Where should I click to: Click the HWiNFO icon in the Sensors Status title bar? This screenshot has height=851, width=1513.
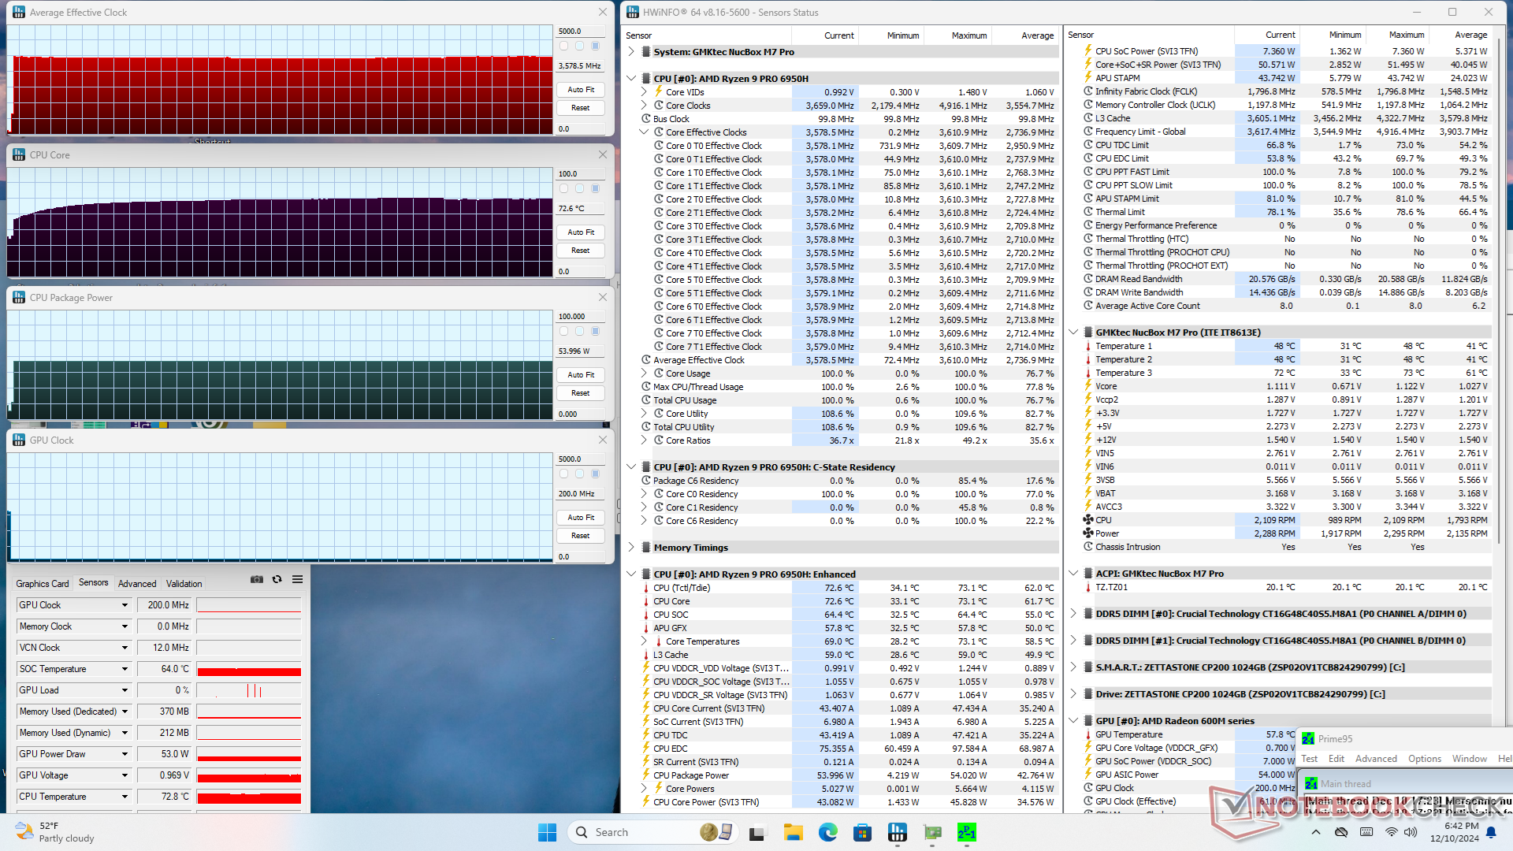point(633,13)
